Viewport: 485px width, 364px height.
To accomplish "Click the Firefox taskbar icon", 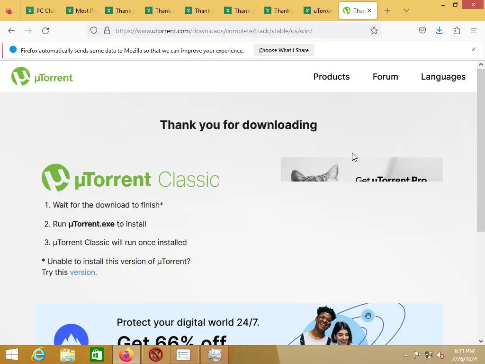I will point(126,355).
